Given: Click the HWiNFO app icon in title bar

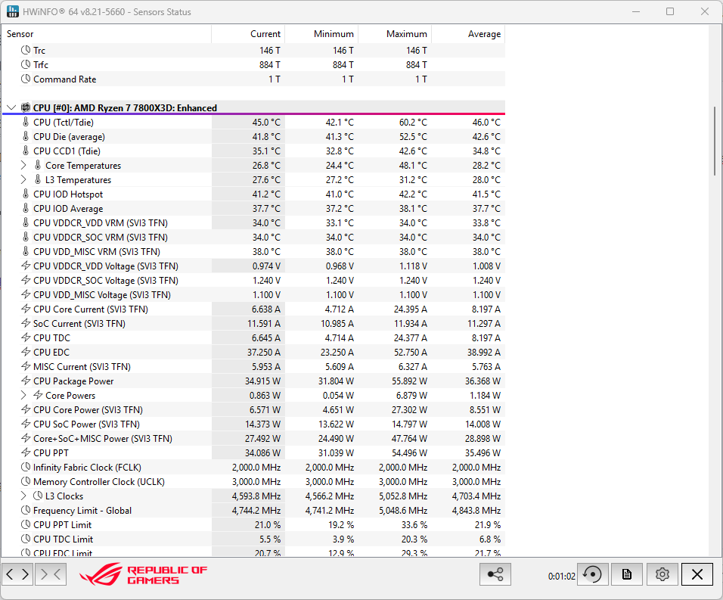Looking at the screenshot, I should [13, 11].
